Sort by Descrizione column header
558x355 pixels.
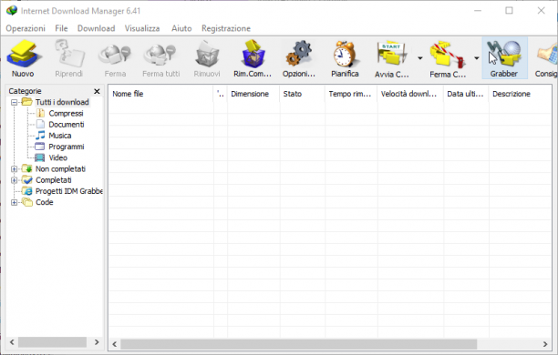point(520,94)
